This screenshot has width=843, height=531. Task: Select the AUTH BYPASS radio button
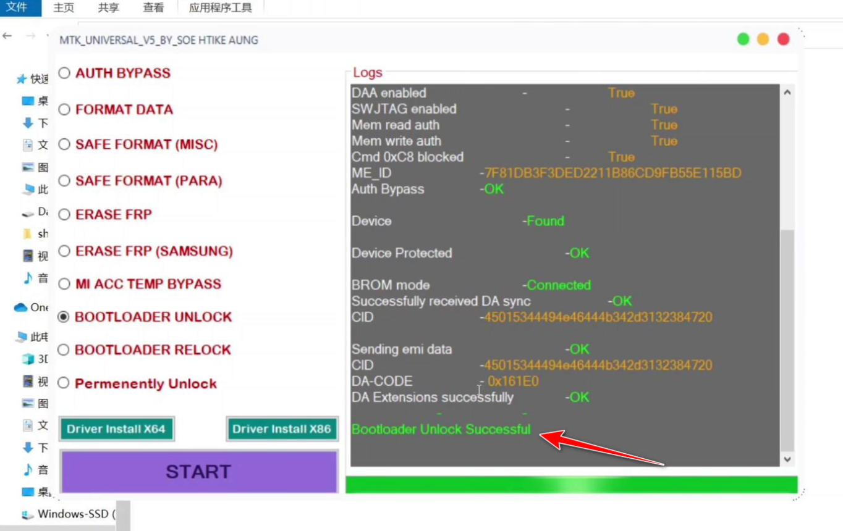click(64, 72)
